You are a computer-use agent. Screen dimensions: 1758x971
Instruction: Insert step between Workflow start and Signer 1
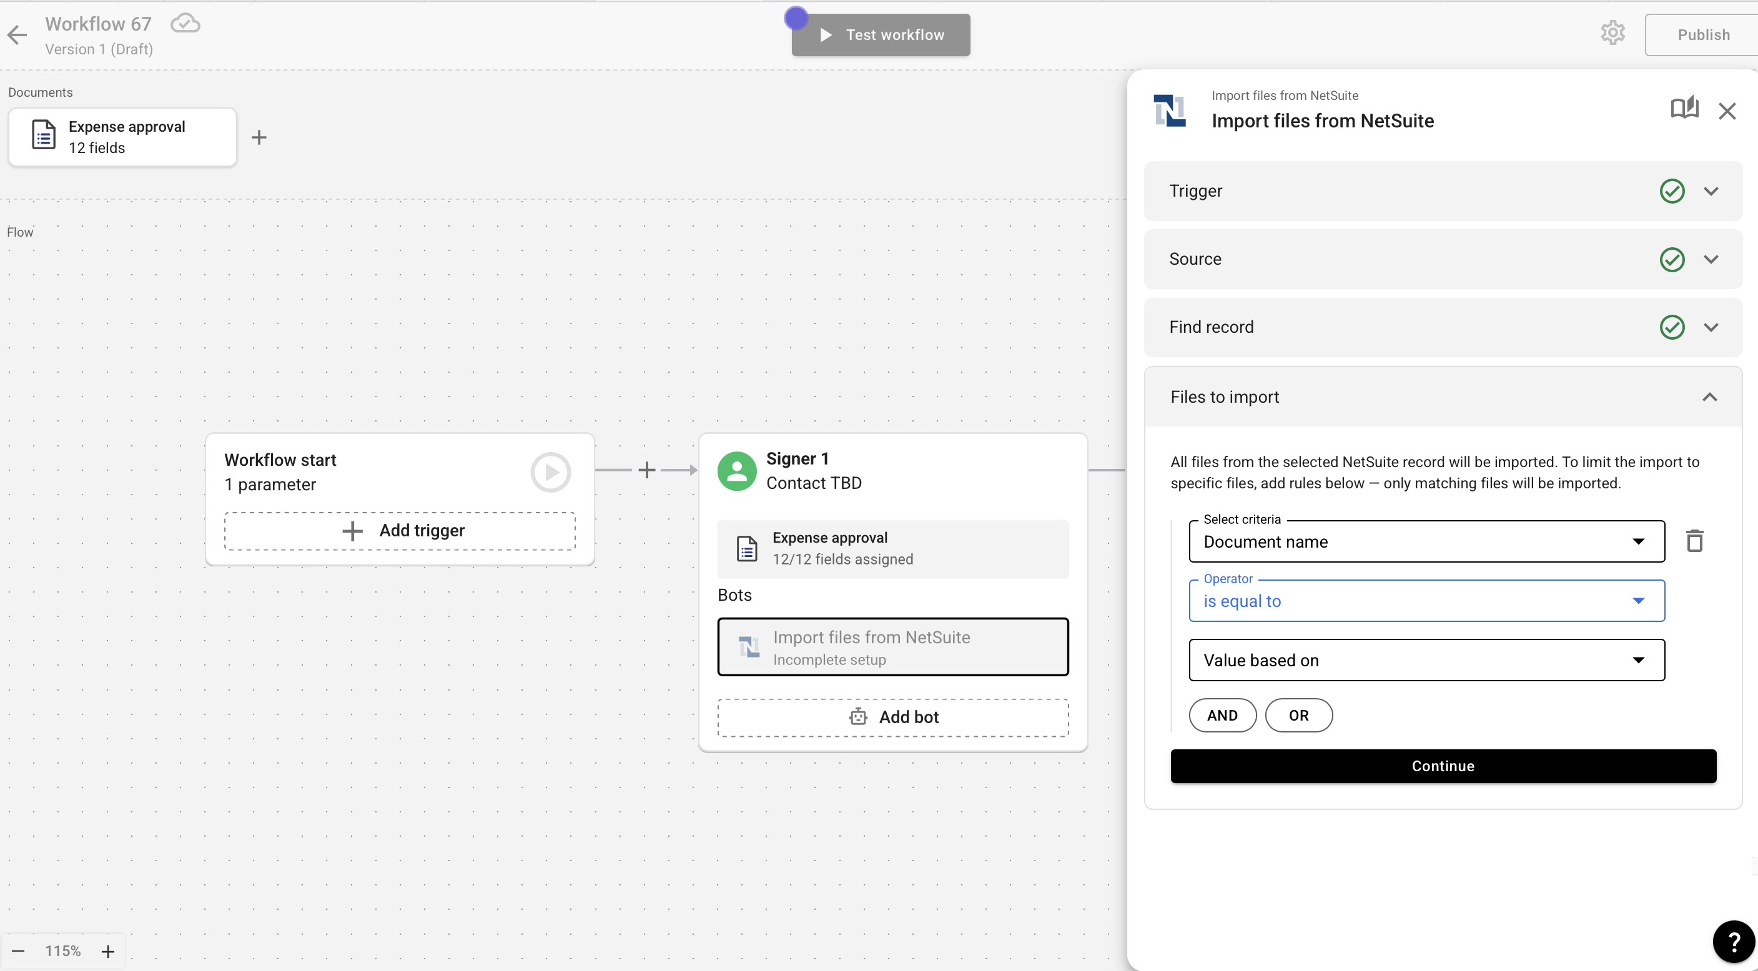647,470
